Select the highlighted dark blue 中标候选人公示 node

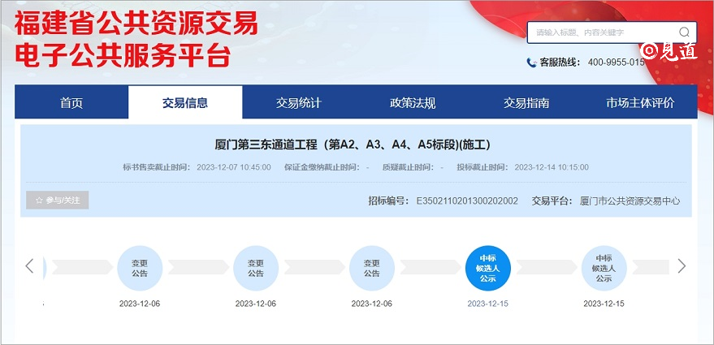[x=487, y=267]
